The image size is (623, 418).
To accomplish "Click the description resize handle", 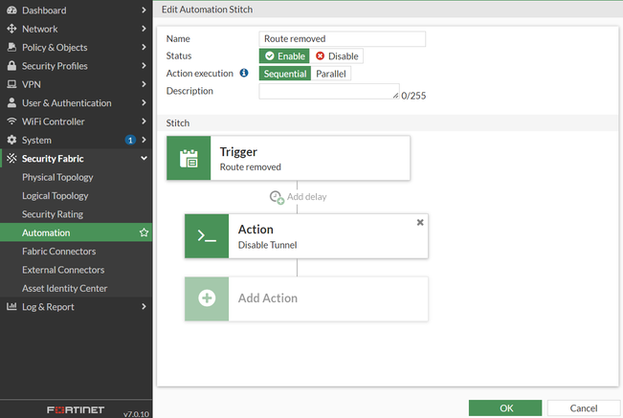I will point(396,96).
